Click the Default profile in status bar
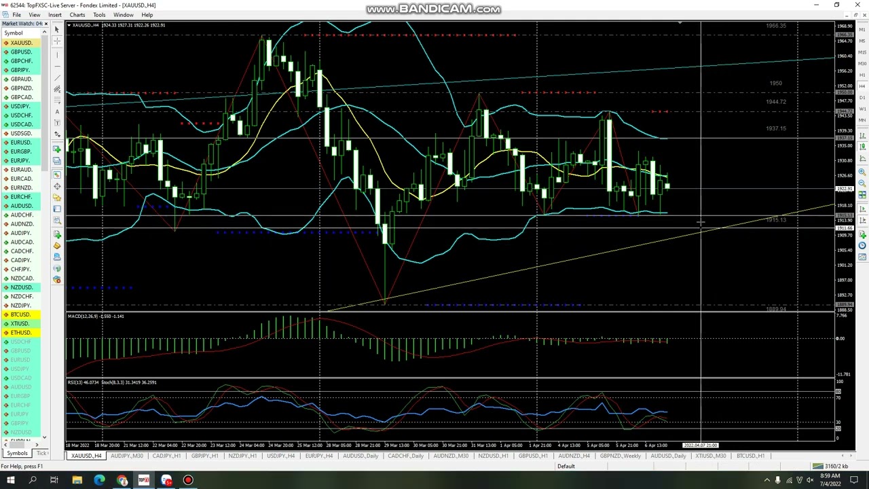Screen dimensions: 869x489 click(x=566, y=467)
